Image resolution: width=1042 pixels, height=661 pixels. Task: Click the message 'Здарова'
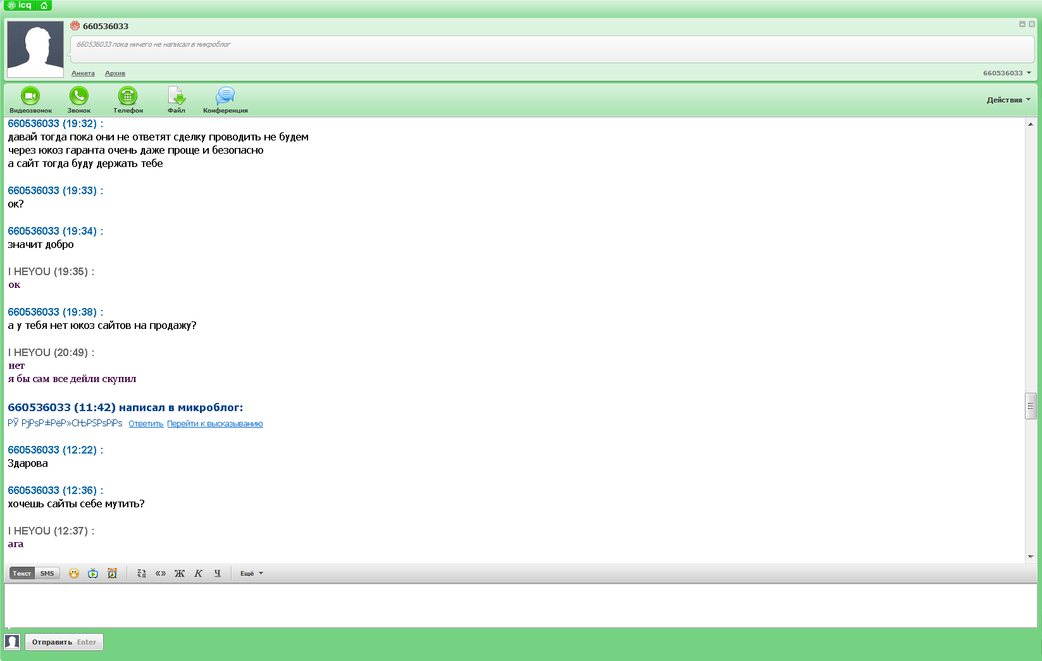pyautogui.click(x=28, y=464)
